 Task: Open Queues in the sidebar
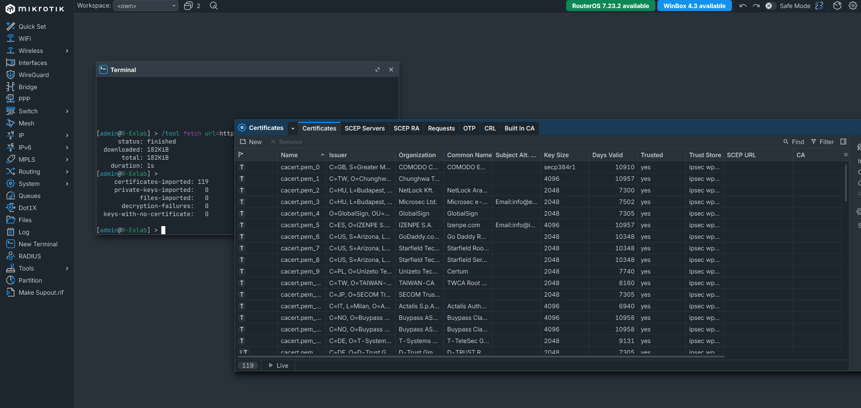29,195
